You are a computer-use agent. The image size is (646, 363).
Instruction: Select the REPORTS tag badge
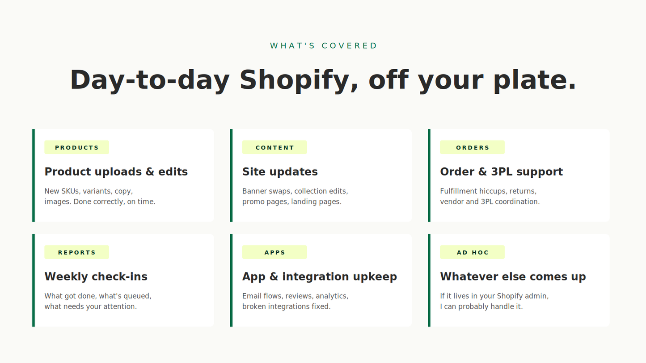point(76,252)
